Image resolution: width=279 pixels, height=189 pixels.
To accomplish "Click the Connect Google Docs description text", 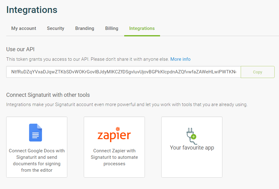I will (x=37, y=160).
